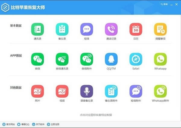Image resolution: width=181 pixels, height=128 pixels.
Task: Select the 视频 video recovery icon
Action: click(62, 91)
